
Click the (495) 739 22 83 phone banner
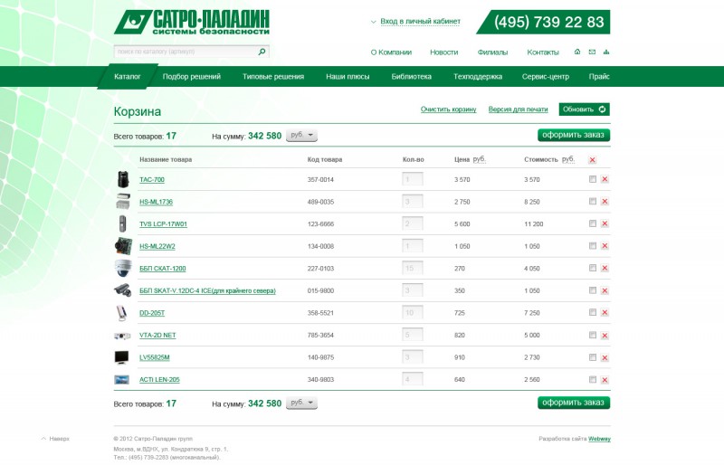tap(544, 22)
